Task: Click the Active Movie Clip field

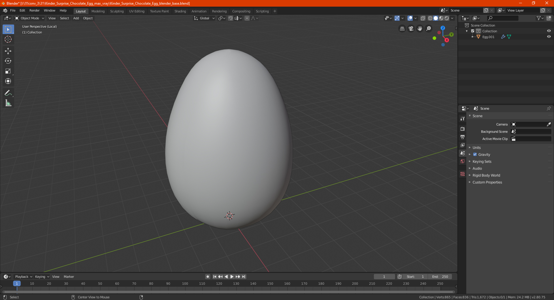Action: (531, 139)
